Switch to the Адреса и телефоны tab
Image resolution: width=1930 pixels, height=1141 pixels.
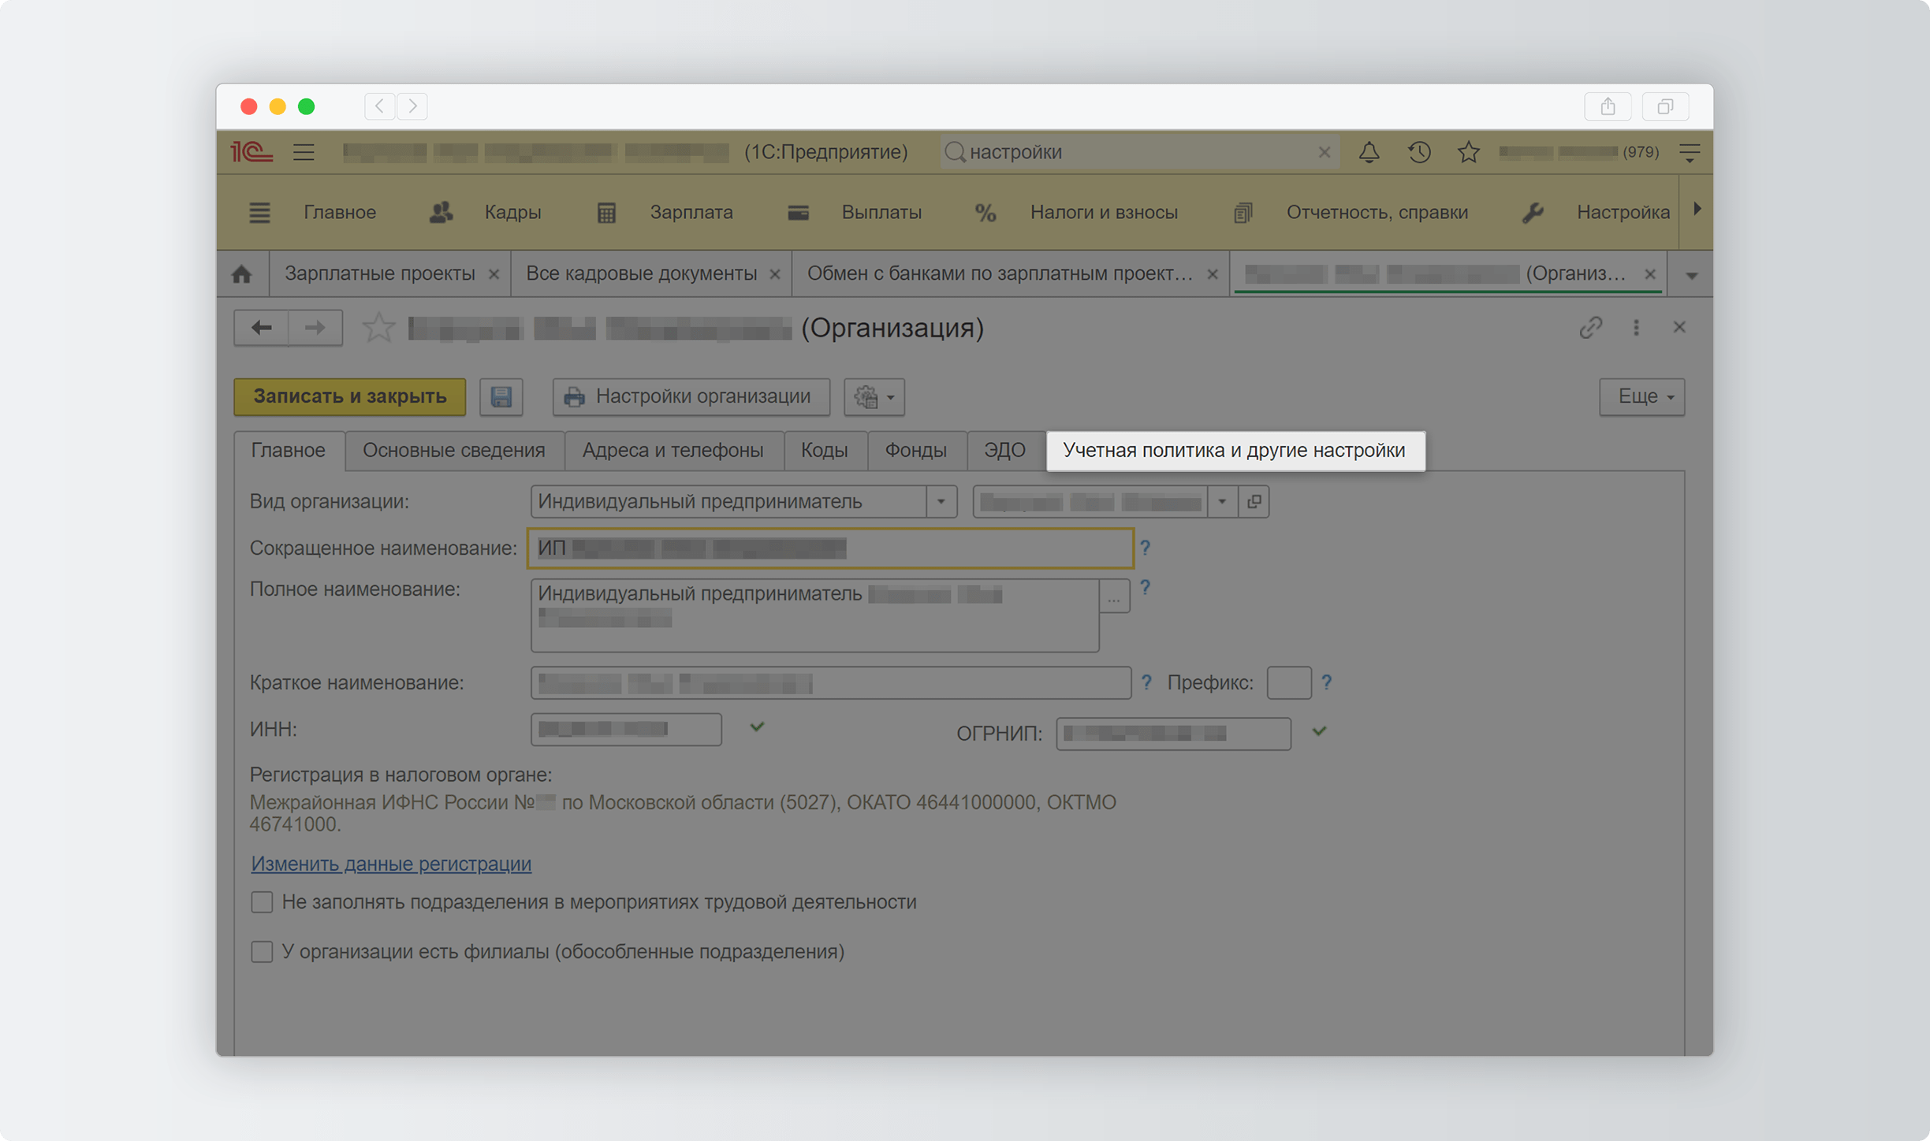673,450
